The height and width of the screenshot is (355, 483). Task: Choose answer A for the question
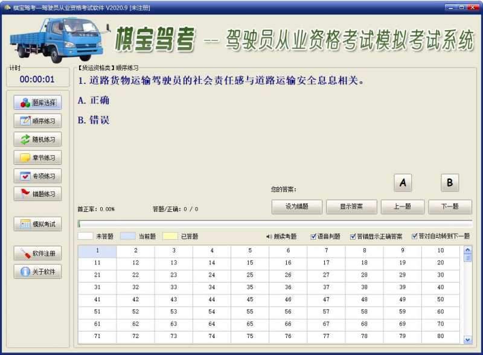tap(402, 182)
